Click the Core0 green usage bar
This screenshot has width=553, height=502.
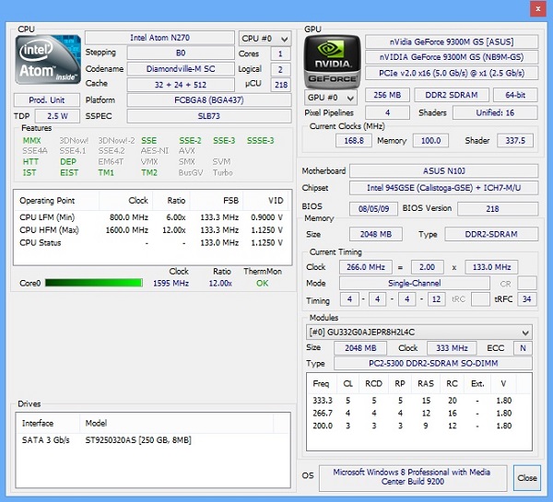click(94, 283)
